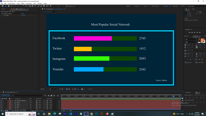This screenshot has height=116, width=206.
Task: Enable the Snapping checkbox
Action: [x=67, y=6]
